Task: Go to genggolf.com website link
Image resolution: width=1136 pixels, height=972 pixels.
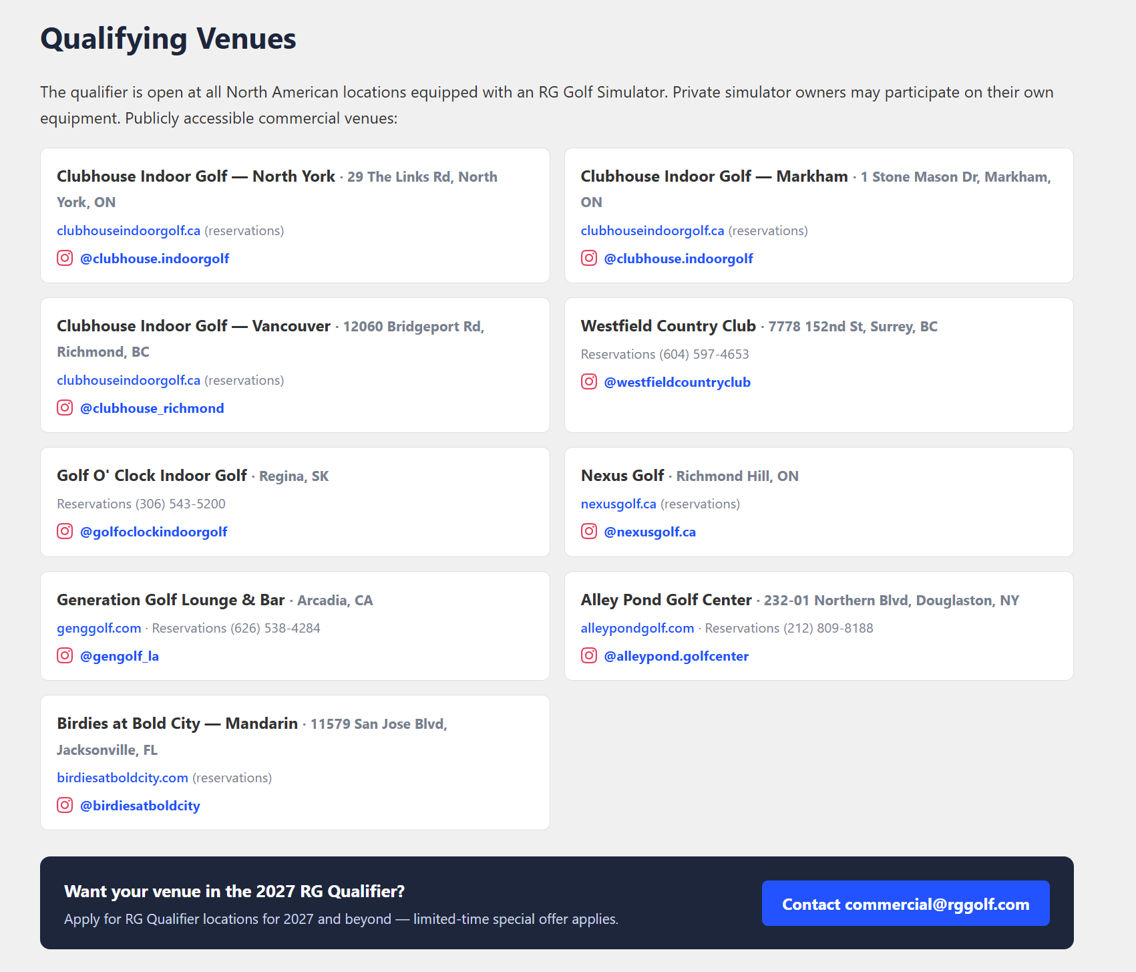Action: click(x=99, y=628)
